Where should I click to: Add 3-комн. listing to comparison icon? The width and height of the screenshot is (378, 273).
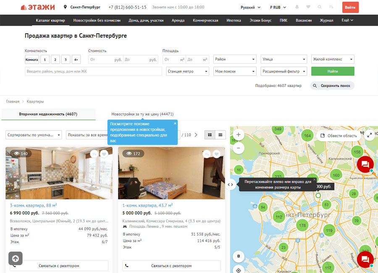tap(94, 154)
